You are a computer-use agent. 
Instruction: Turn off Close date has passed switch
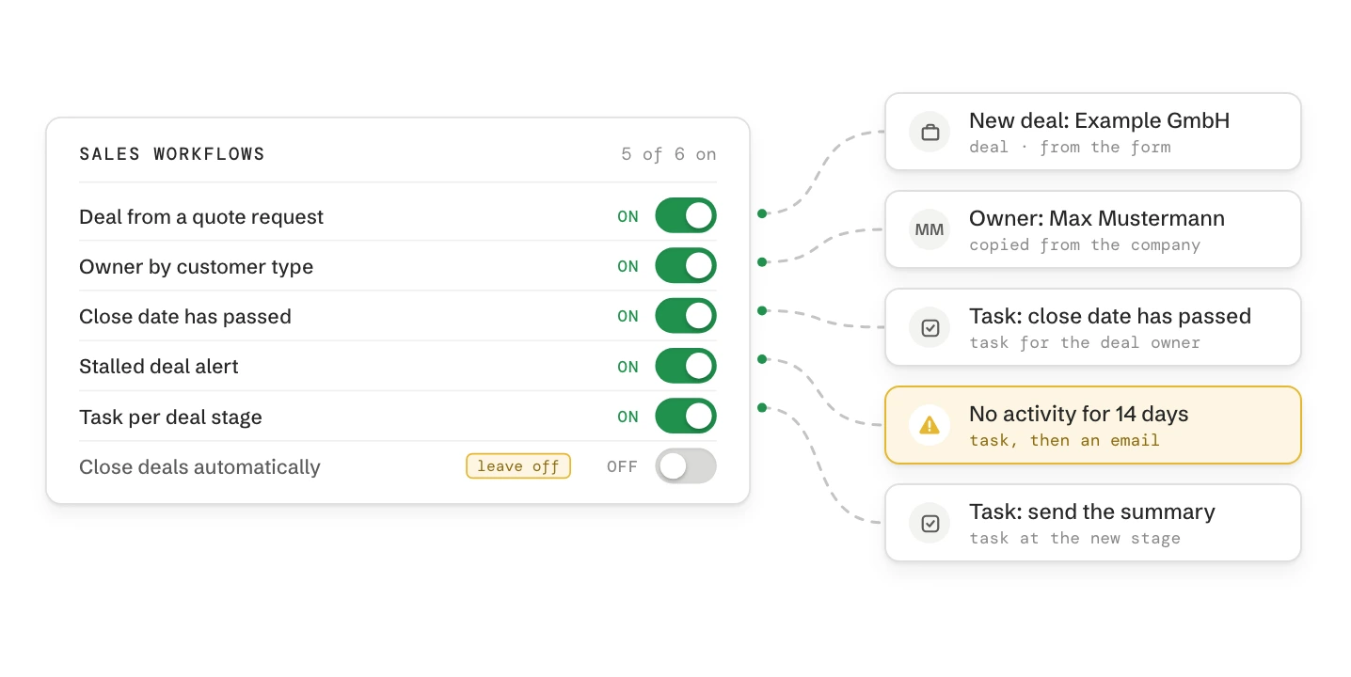point(686,316)
